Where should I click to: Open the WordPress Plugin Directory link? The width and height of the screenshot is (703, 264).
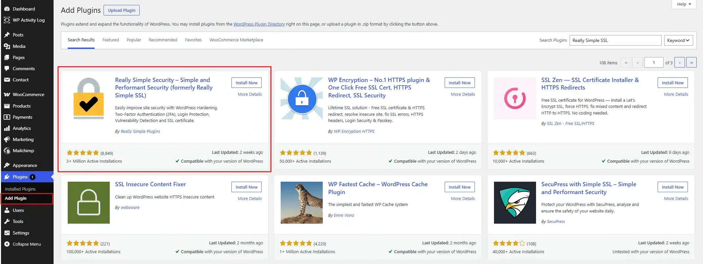(259, 24)
